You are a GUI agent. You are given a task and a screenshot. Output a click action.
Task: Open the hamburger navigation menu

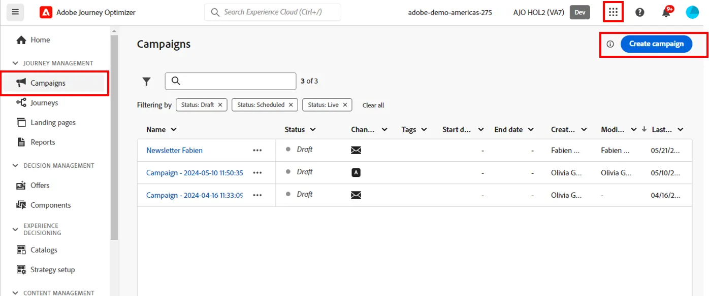pyautogui.click(x=15, y=12)
